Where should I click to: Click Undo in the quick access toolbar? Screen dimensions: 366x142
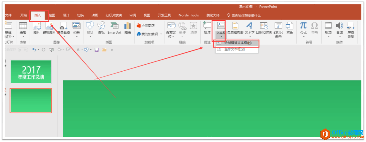click(x=34, y=50)
